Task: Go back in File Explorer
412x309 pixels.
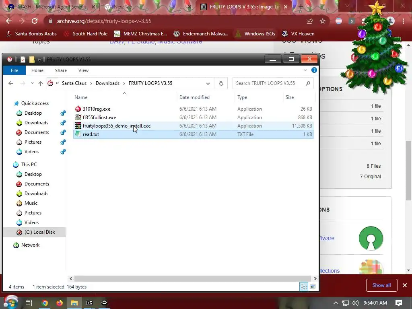Action: click(x=11, y=83)
